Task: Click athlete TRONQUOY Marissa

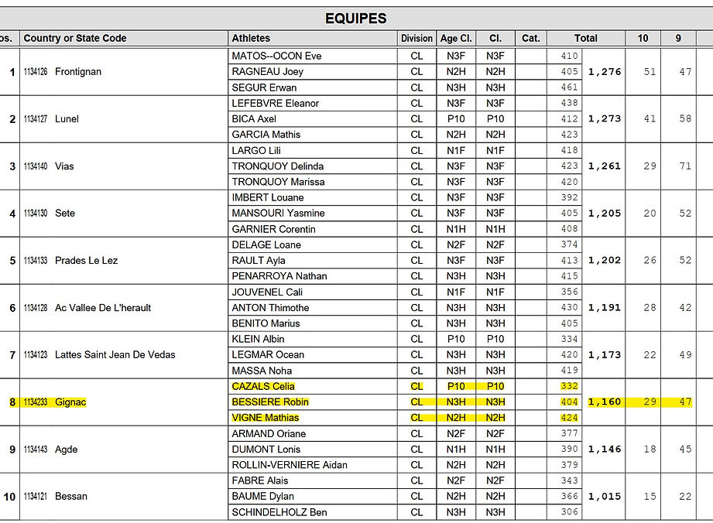Action: coord(278,182)
